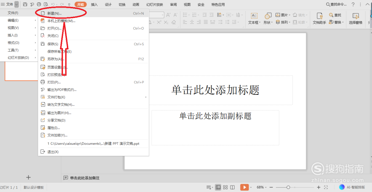372x192 pixels.
Task: Click the Redo arrow icon
Action: tap(62, 4)
